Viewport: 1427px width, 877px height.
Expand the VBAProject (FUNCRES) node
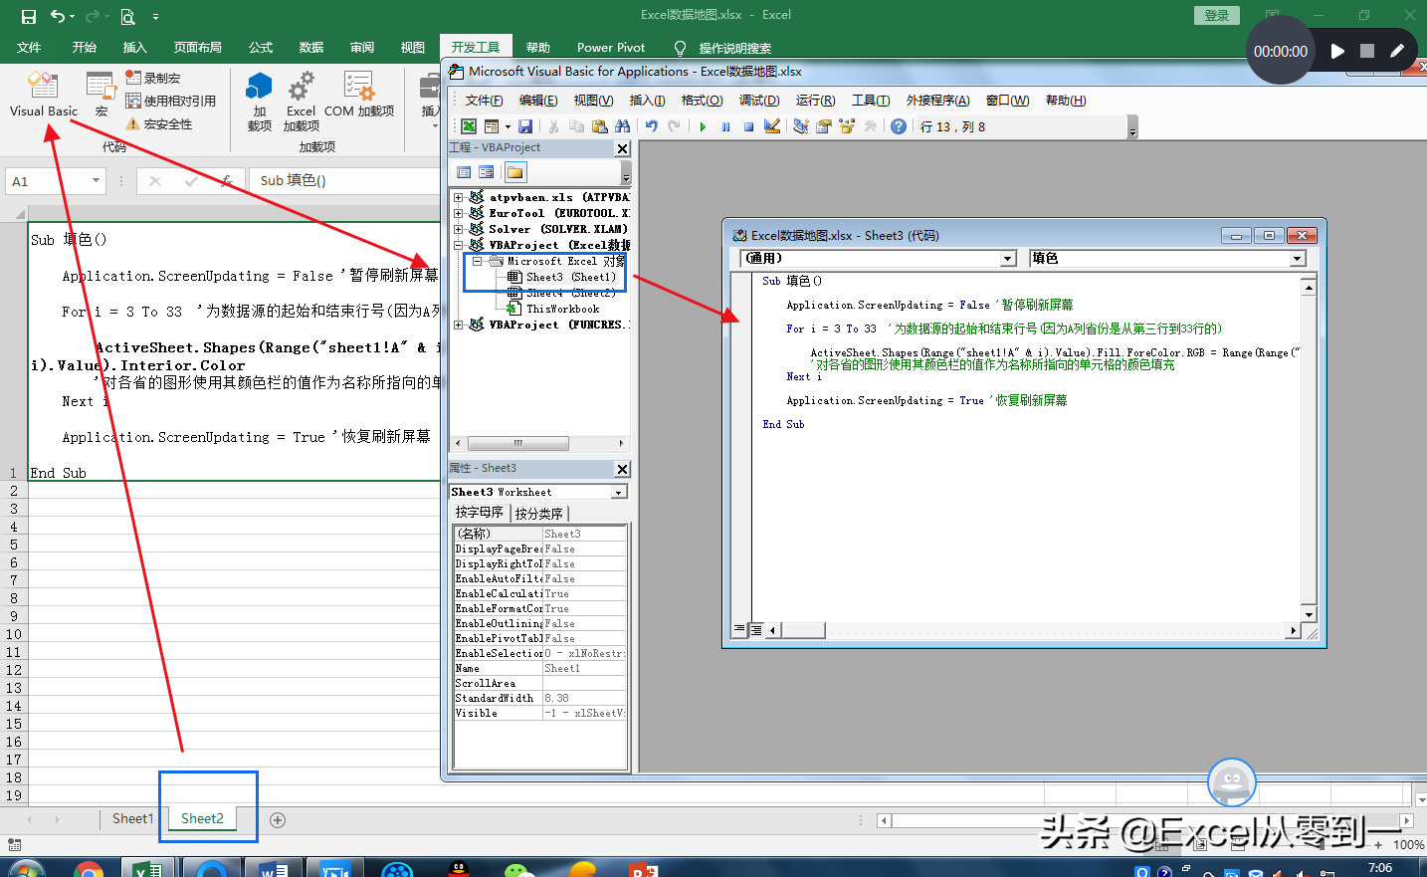pyautogui.click(x=459, y=325)
